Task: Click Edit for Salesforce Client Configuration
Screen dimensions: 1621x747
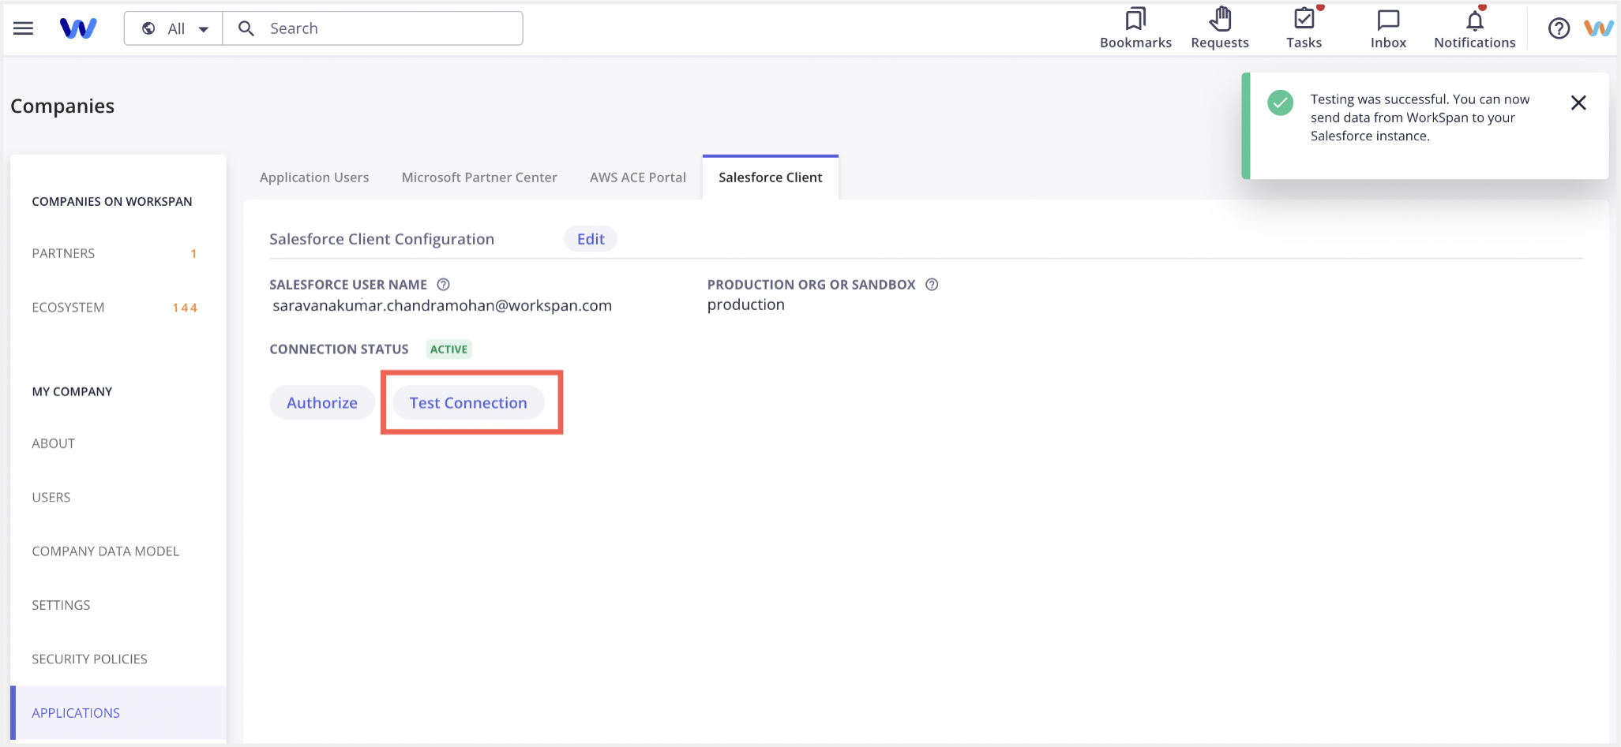Action: pos(591,239)
